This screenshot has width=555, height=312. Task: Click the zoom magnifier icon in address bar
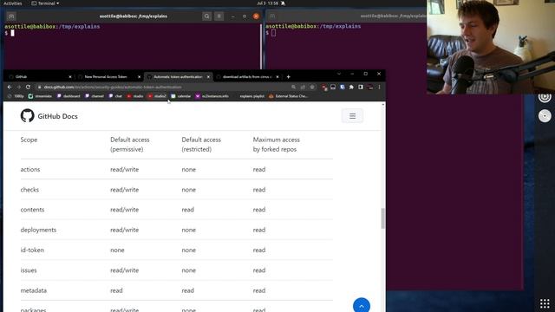point(293,87)
